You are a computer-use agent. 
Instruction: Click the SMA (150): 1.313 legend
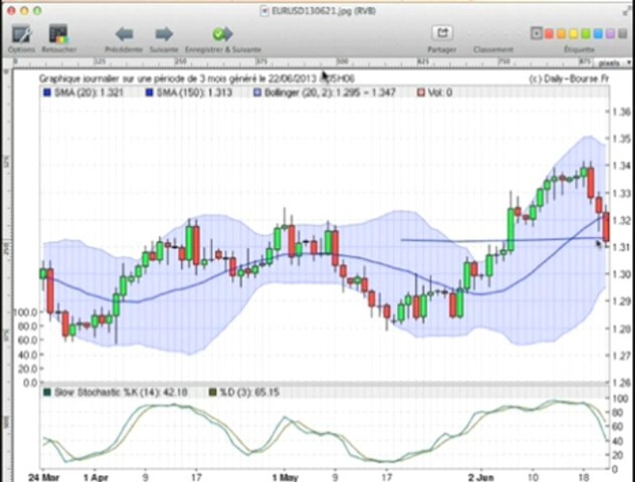(x=189, y=92)
